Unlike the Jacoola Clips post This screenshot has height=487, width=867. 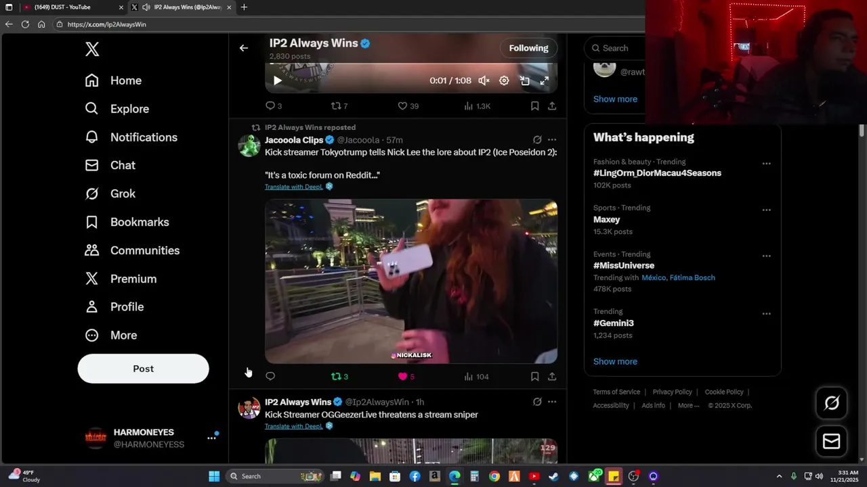[x=406, y=377]
